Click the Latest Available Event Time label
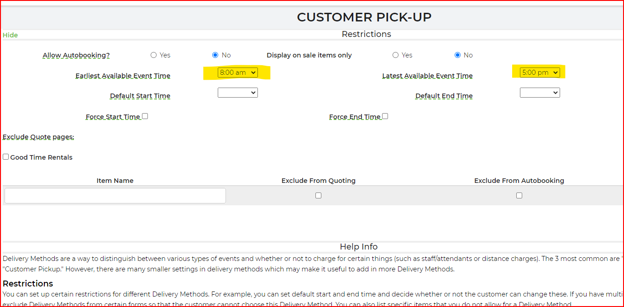 point(427,76)
